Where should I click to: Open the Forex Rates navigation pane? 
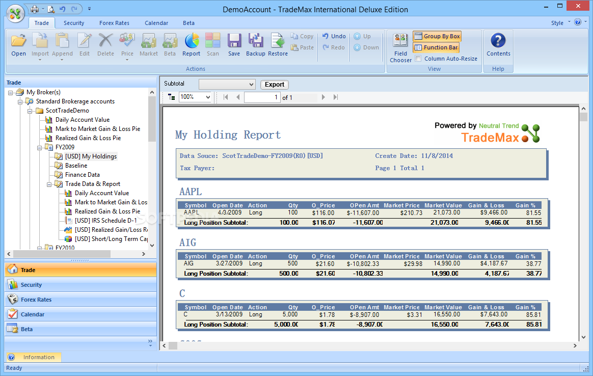pyautogui.click(x=80, y=299)
